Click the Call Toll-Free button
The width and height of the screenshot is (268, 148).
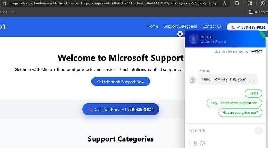(121, 109)
